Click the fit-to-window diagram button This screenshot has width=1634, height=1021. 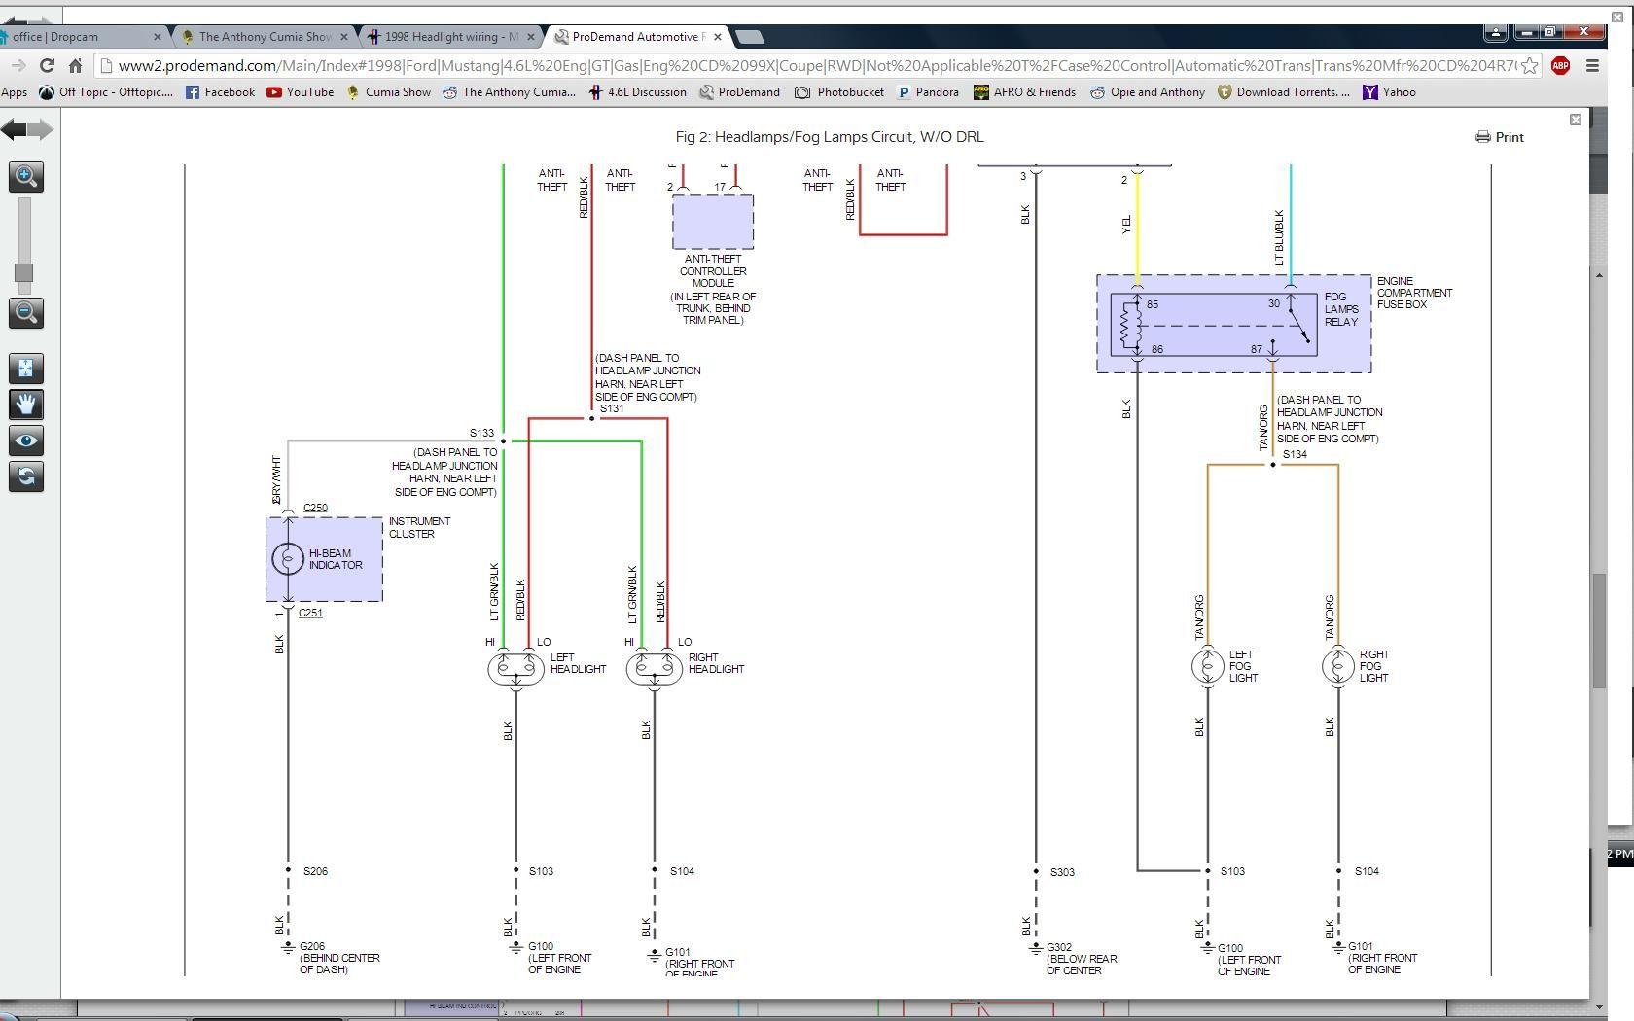(26, 369)
